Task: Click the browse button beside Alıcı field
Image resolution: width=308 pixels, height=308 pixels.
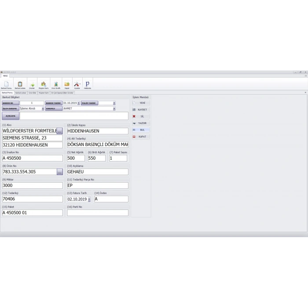Action: 59,131
